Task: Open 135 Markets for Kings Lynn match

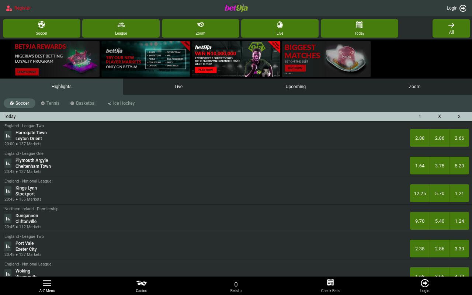Action: coord(30,199)
